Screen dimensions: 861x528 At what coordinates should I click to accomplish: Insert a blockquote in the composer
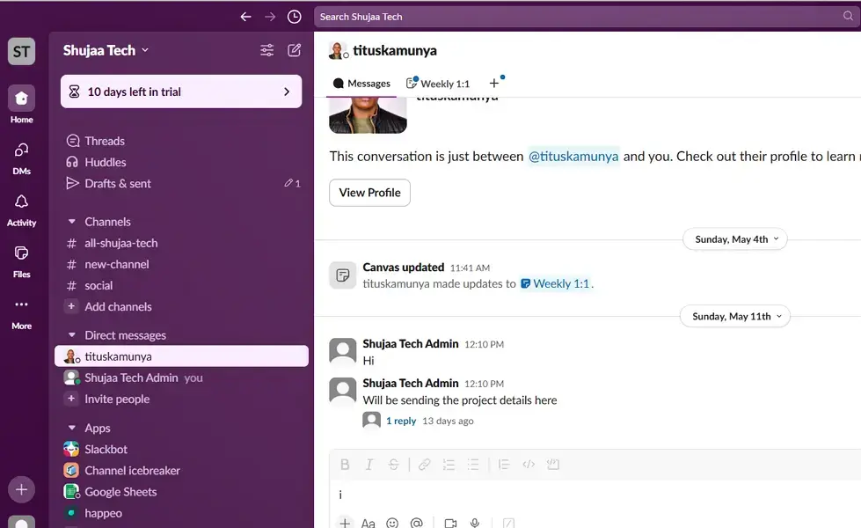[504, 465]
